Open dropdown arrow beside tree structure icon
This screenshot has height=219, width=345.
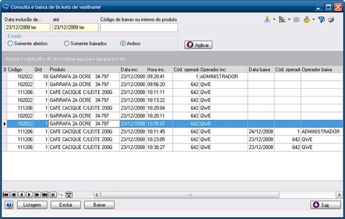pyautogui.click(x=289, y=19)
